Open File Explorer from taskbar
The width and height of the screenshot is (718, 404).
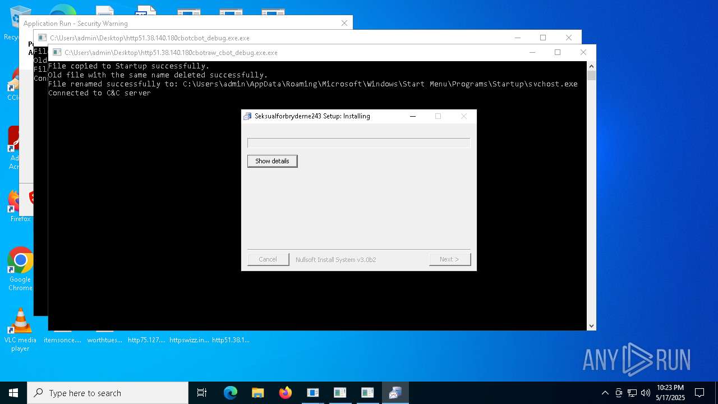click(x=257, y=393)
